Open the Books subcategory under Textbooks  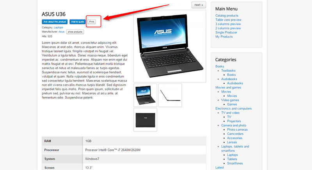pyautogui.click(x=231, y=75)
